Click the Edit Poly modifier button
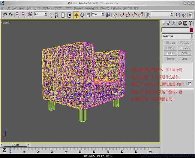 click(170, 48)
